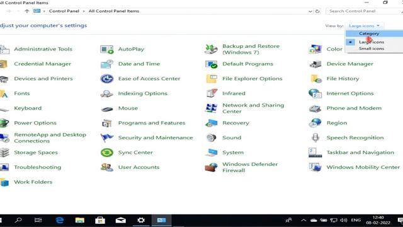Open Network and Sharing Center icon
This screenshot has width=403, height=227.
[211, 108]
